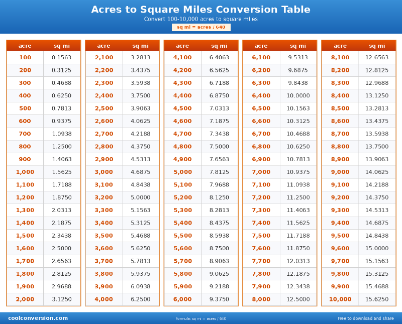Select the 9,600 acre cell
Image resolution: width=402 pixels, height=324 pixels.
point(340,248)
